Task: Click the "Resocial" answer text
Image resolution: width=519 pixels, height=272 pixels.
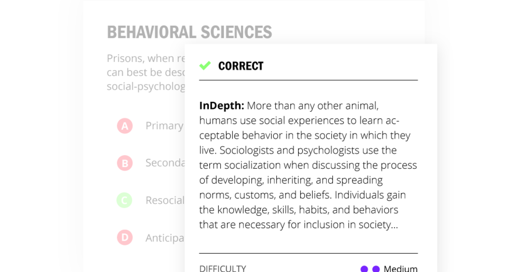Action: 165,200
